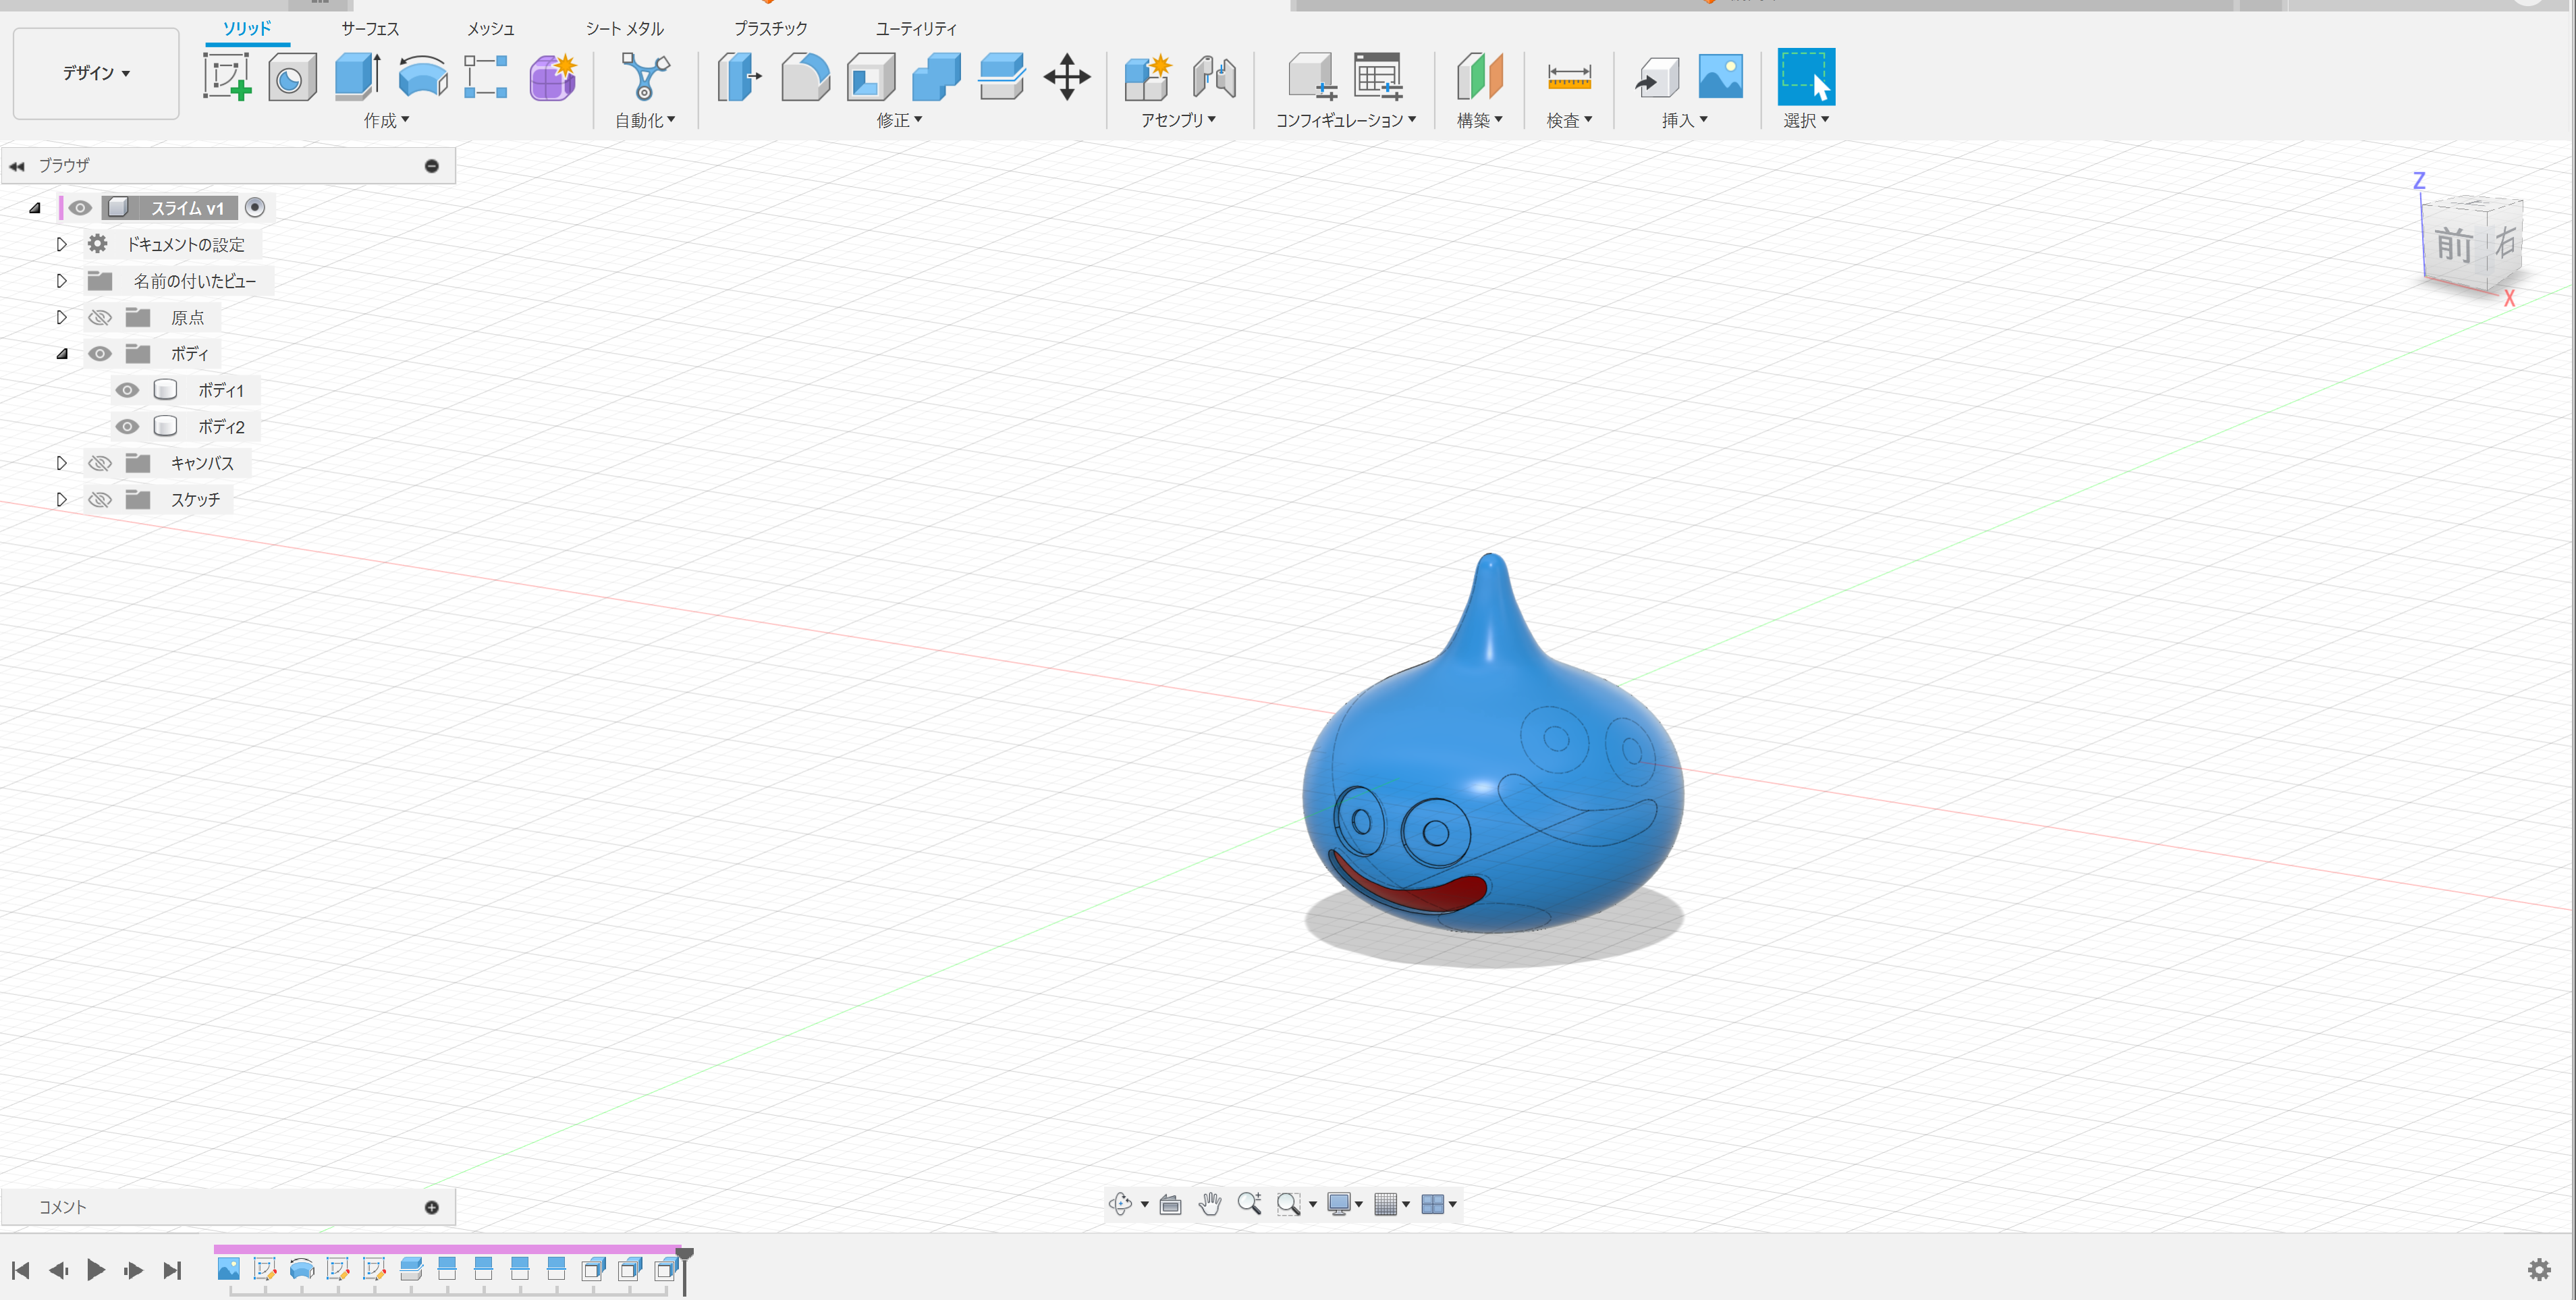Select the Fillet tool

coord(805,77)
